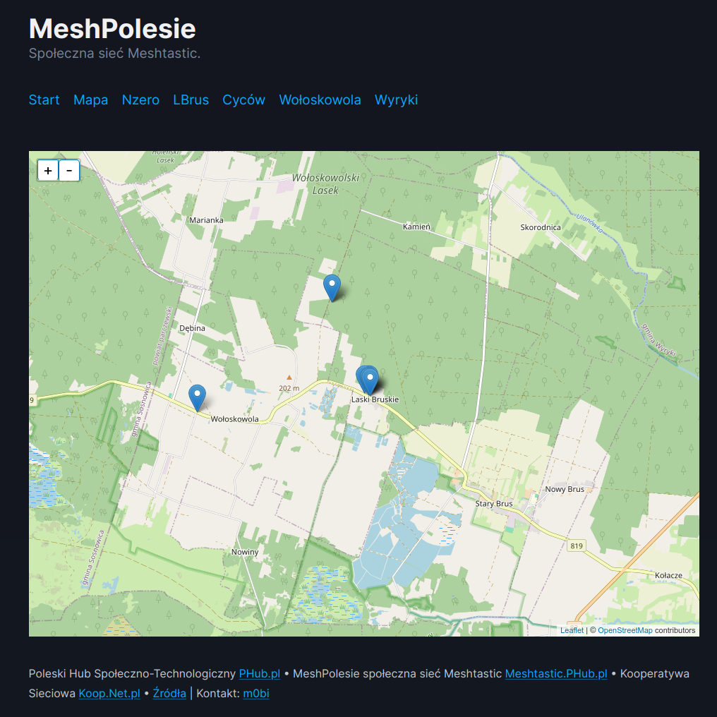The height and width of the screenshot is (717, 717).
Task: Navigate to the LBrus page
Action: pos(191,100)
